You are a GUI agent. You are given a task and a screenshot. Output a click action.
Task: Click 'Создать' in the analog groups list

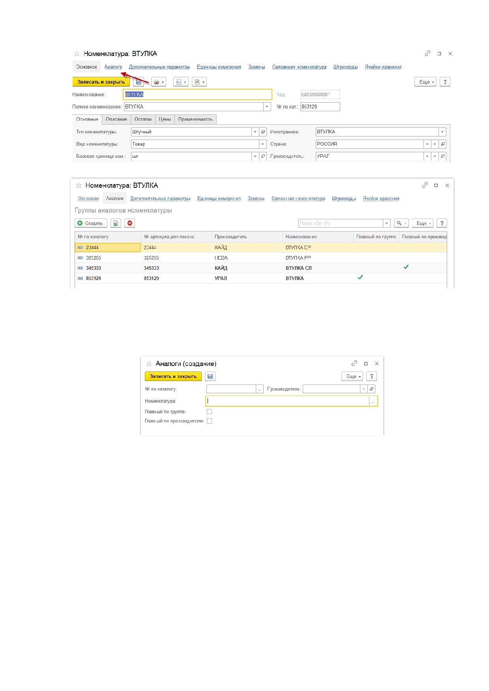pyautogui.click(x=90, y=223)
